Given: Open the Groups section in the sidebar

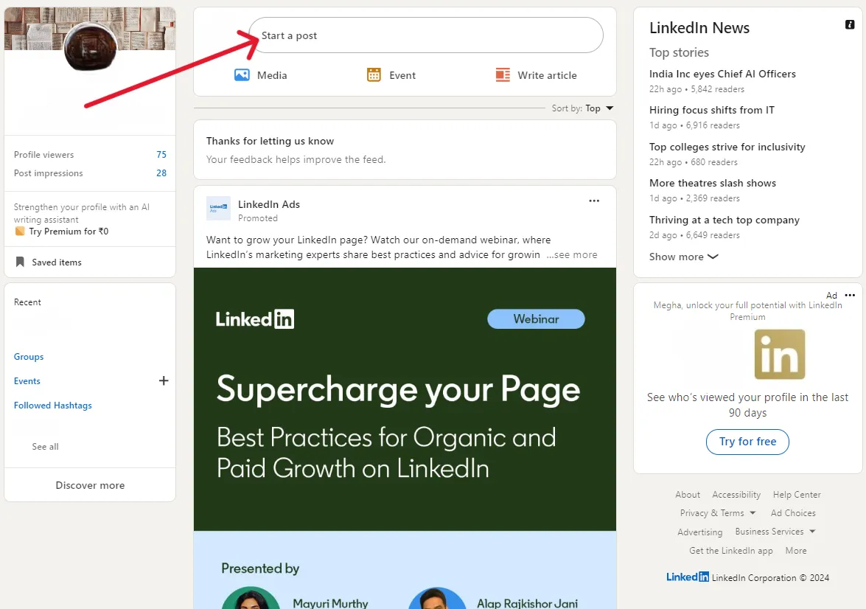Looking at the screenshot, I should pyautogui.click(x=29, y=356).
